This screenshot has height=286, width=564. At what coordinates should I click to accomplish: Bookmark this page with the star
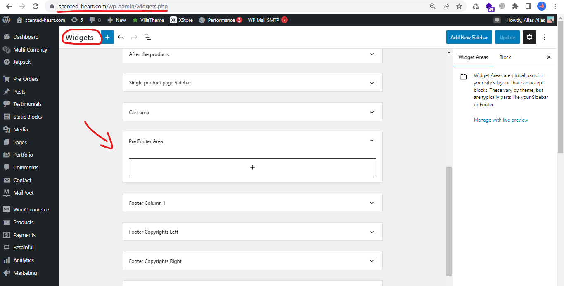click(459, 6)
